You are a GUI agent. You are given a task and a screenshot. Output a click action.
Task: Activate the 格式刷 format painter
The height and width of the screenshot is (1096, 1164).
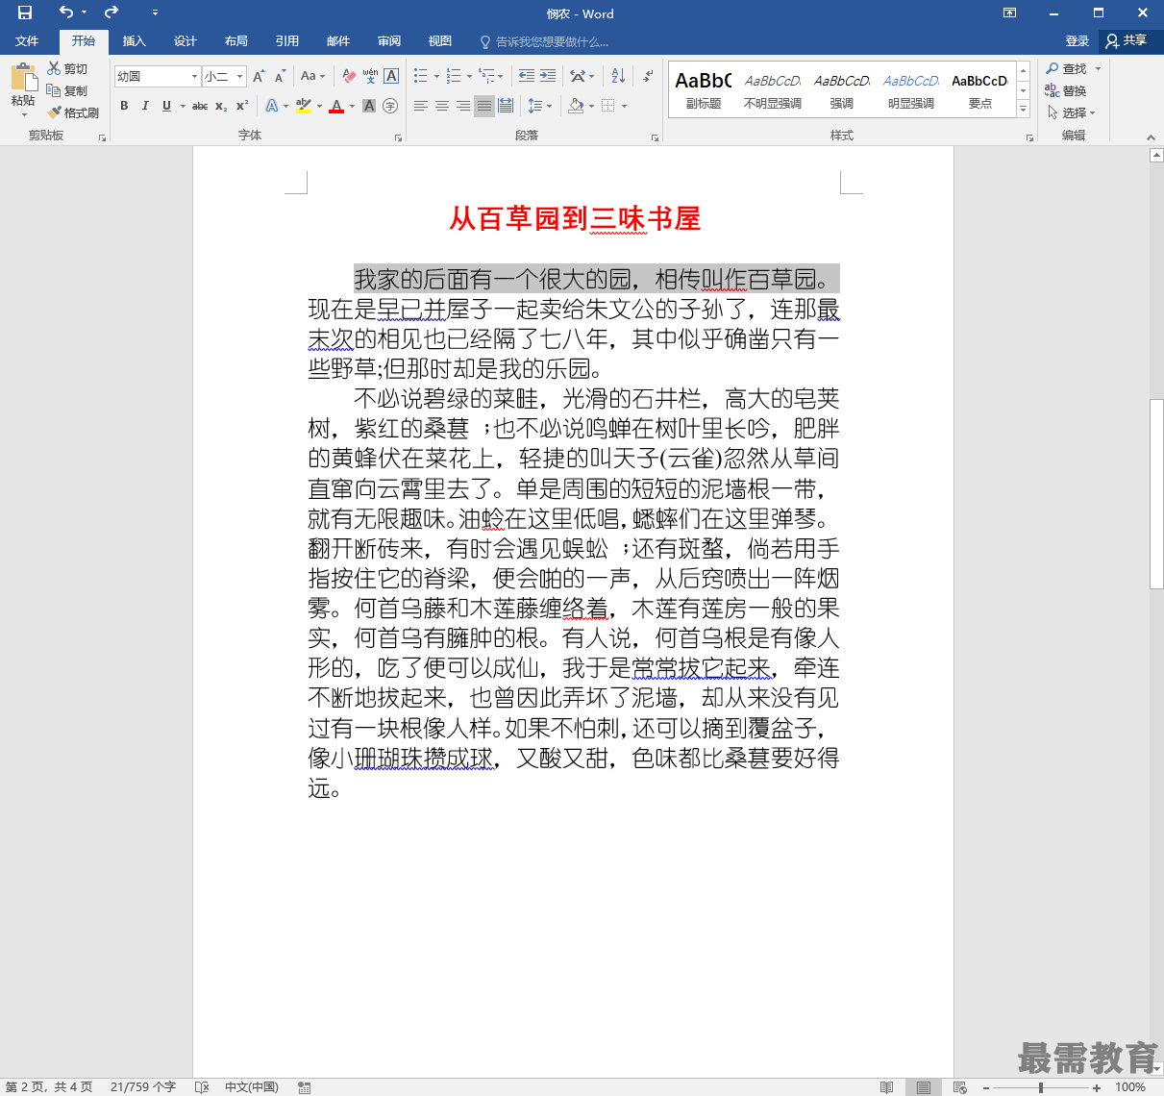tap(73, 112)
